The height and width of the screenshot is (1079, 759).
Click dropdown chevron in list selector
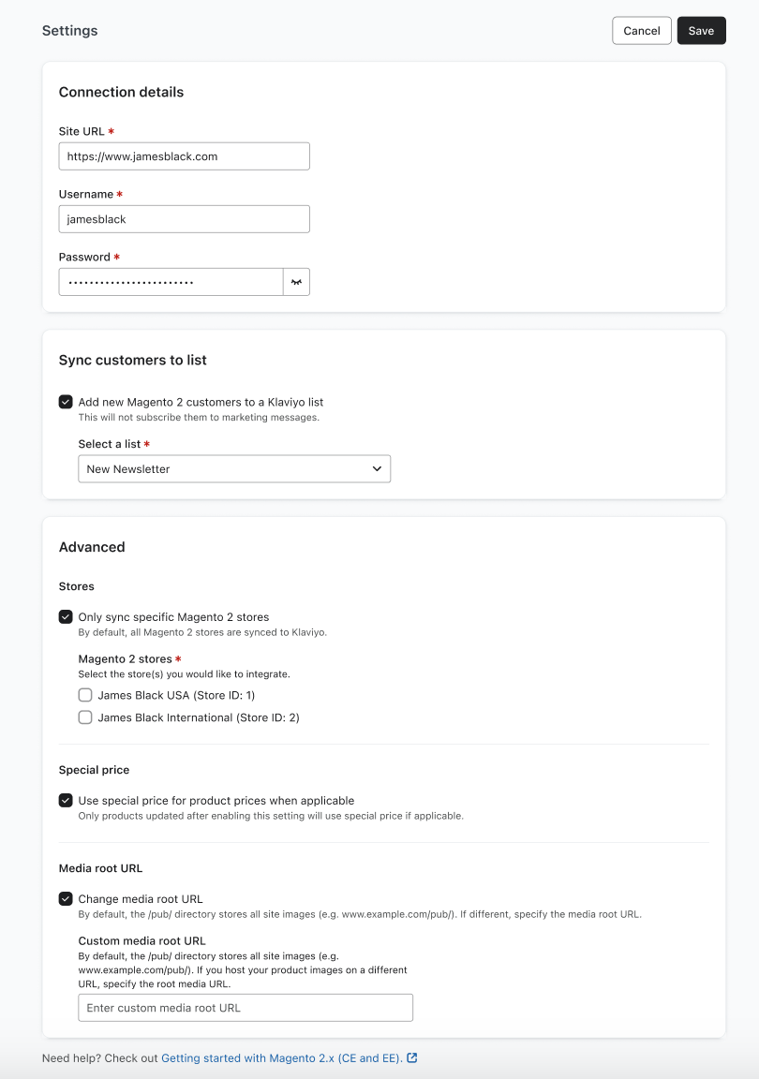pos(377,469)
